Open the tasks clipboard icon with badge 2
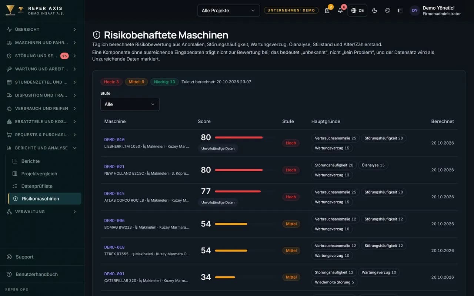Screen dimensions: 474x296 coord(327,10)
